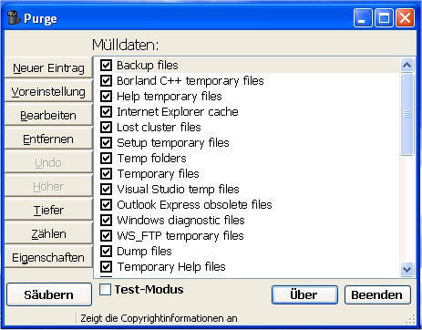Select the 'Temp folders' entry text
This screenshot has width=422, height=330.
[x=151, y=159]
